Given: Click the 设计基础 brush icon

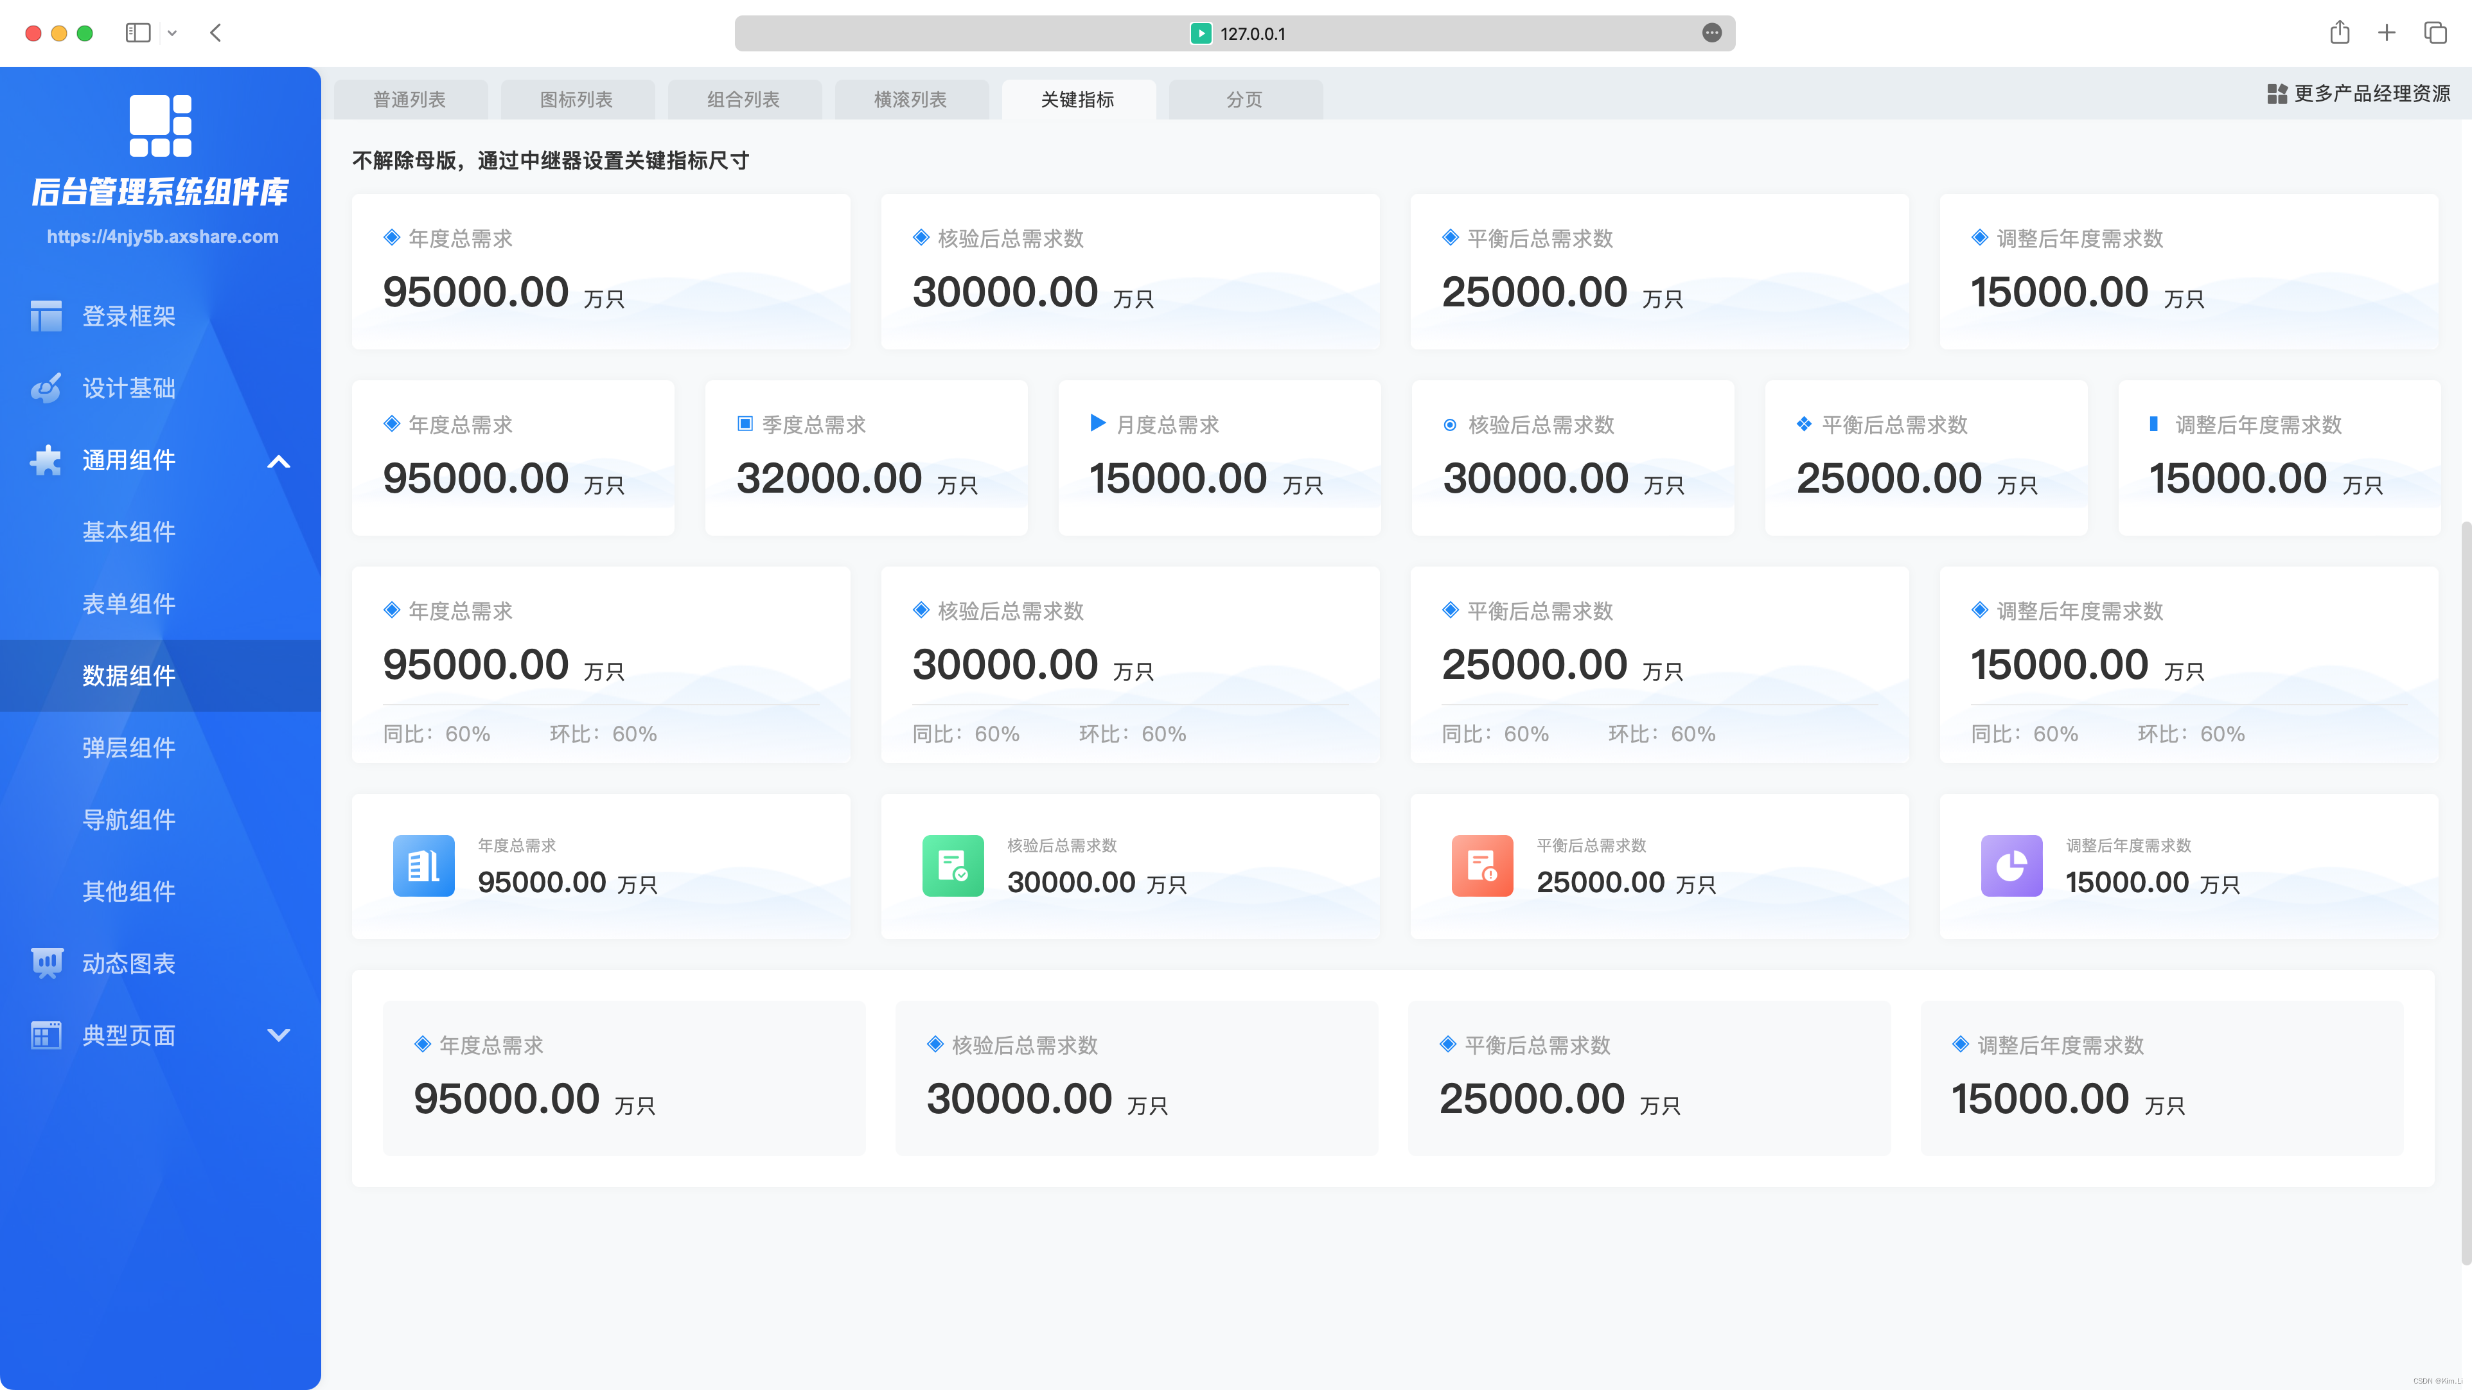Looking at the screenshot, I should 45,387.
